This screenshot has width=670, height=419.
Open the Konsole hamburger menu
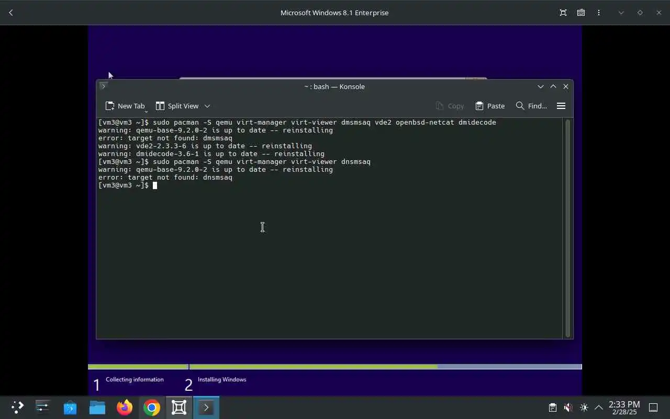pos(561,106)
